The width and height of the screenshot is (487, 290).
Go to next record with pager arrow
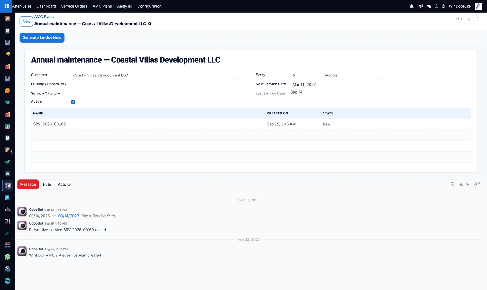478,19
